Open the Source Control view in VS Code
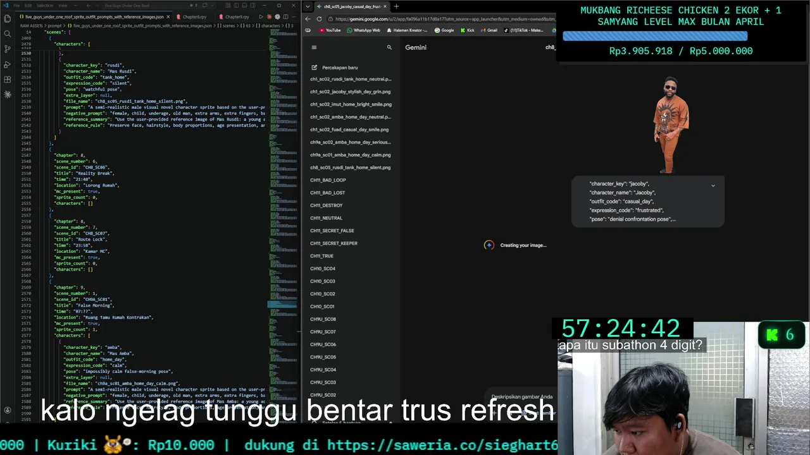 click(8, 49)
